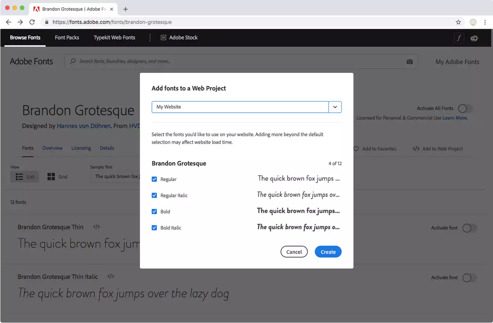
Task: Click embed code icon beside Thin Italic
Action: point(111,276)
